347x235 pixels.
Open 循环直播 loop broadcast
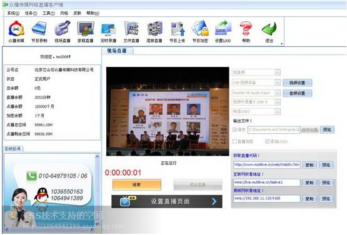click(x=154, y=29)
